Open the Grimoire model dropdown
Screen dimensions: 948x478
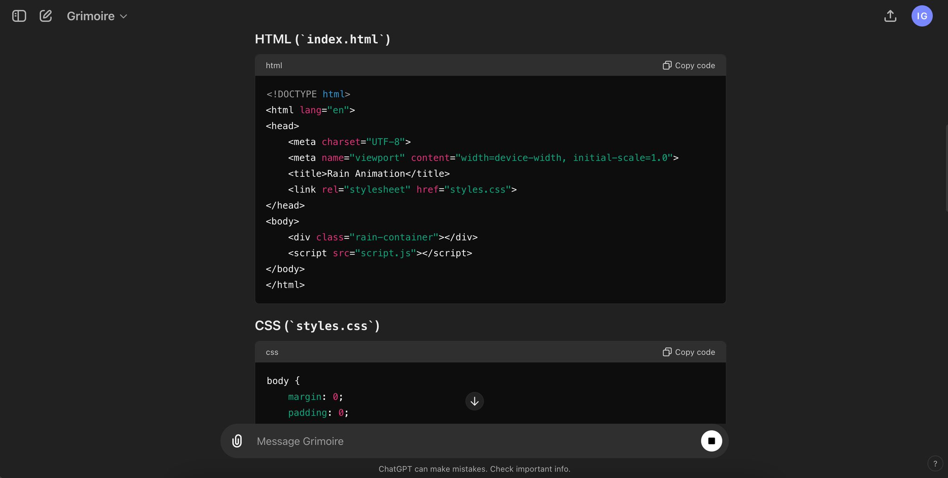97,16
